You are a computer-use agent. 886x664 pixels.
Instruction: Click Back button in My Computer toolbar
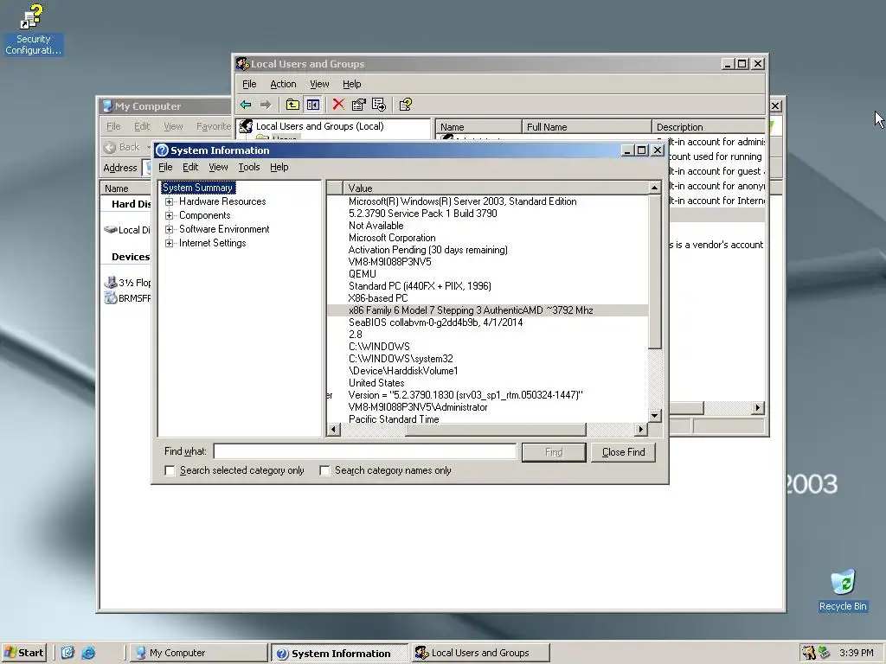coord(122,147)
